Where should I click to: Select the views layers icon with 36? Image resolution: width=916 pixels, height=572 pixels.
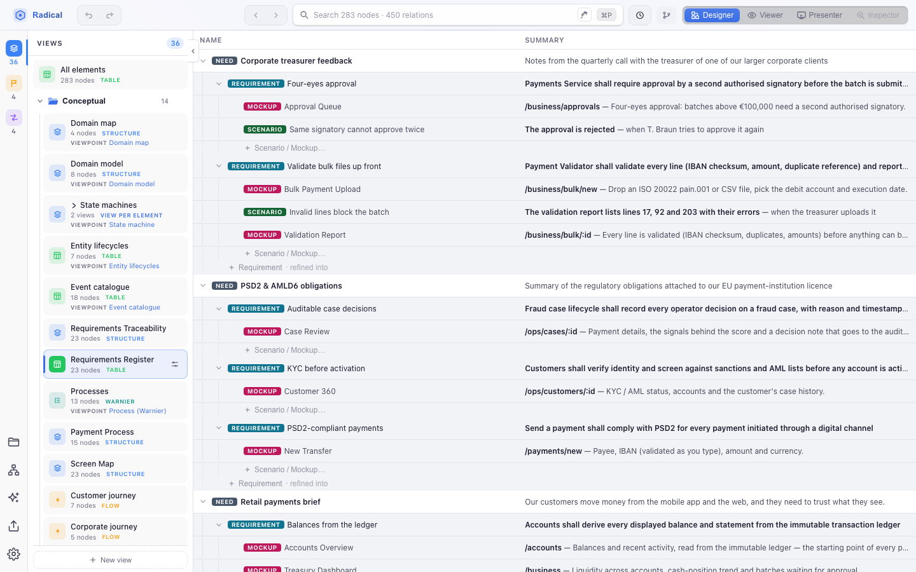click(x=13, y=49)
